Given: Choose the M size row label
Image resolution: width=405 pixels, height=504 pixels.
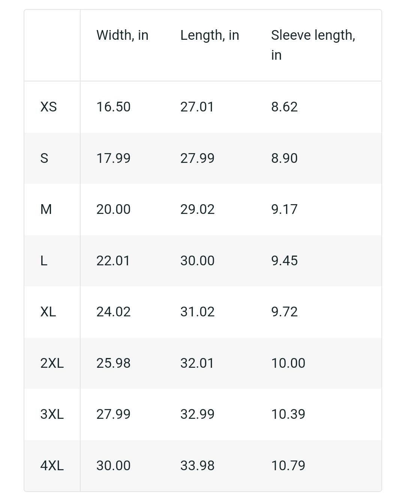Looking at the screenshot, I should coord(46,209).
